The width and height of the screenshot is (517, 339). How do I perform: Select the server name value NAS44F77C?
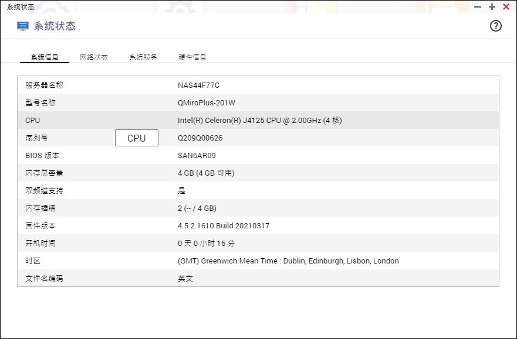click(198, 85)
